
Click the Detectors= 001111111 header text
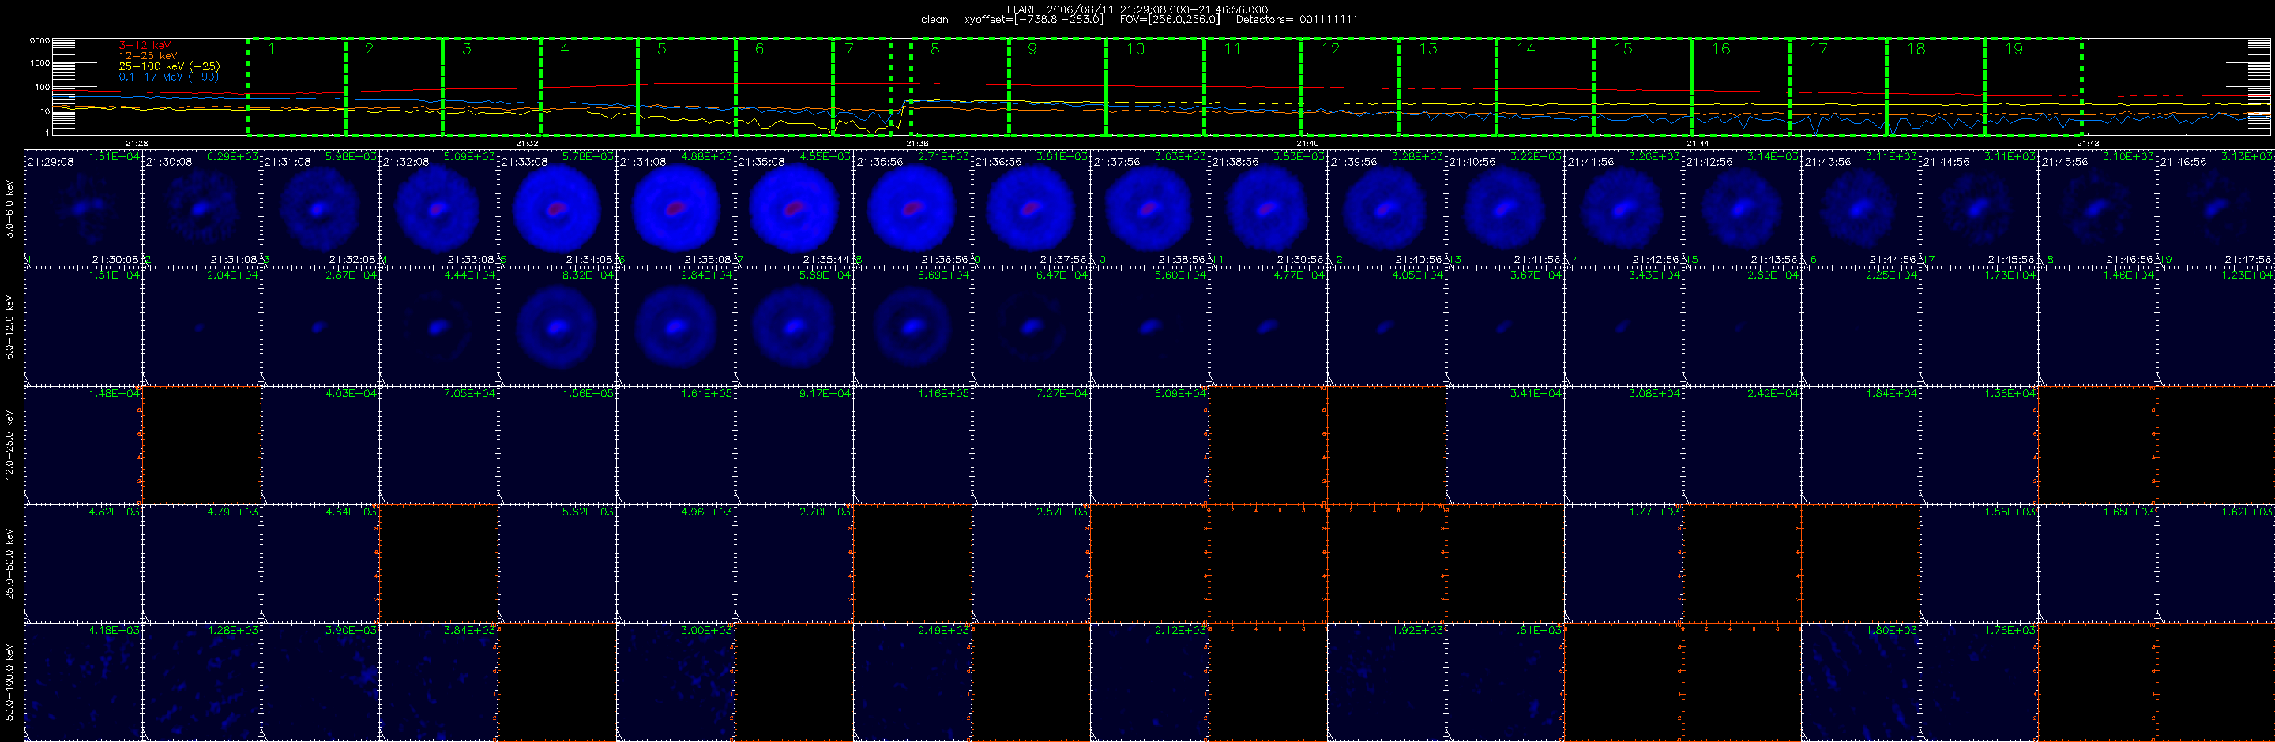pyautogui.click(x=1296, y=20)
